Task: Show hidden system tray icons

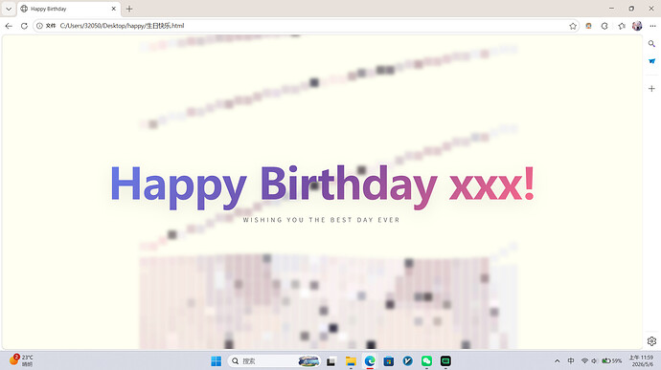Action: [558, 360]
